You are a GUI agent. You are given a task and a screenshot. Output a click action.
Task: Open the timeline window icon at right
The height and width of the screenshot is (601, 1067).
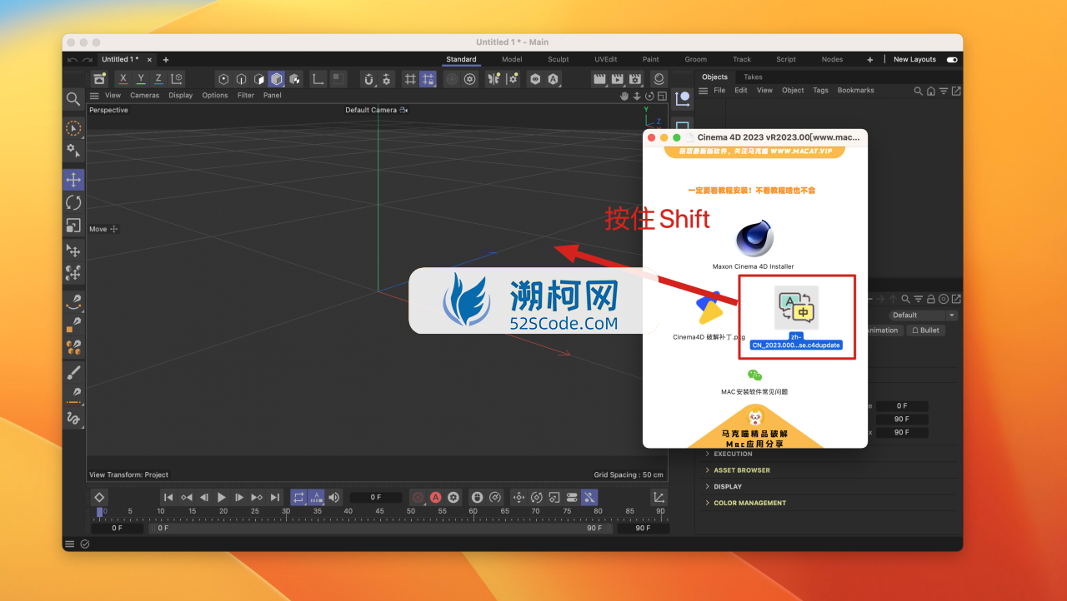pyautogui.click(x=659, y=497)
